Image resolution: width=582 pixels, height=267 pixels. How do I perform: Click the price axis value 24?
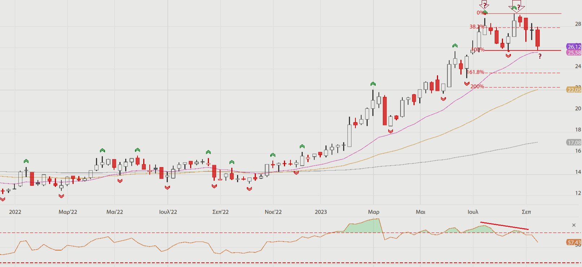tap(578, 66)
